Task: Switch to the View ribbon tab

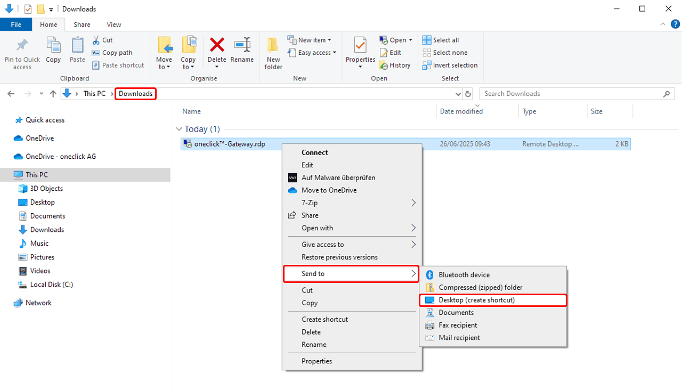Action: [114, 25]
